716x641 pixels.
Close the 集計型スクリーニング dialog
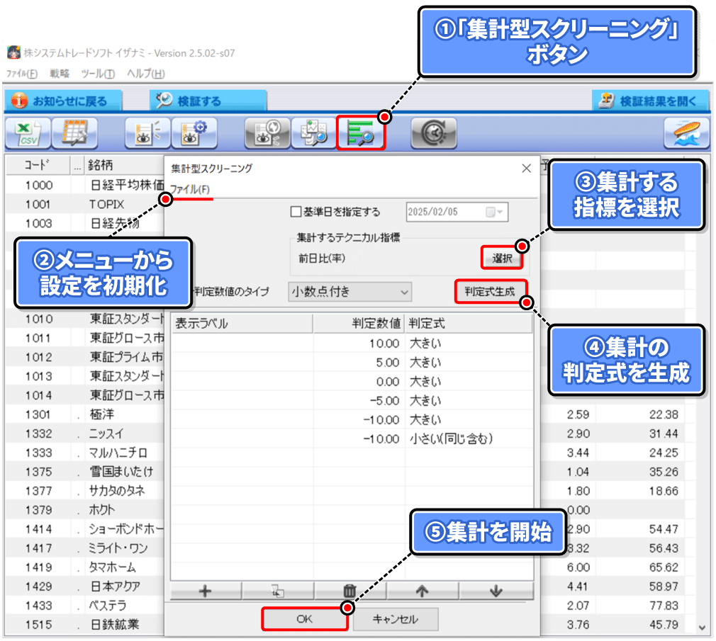point(527,169)
